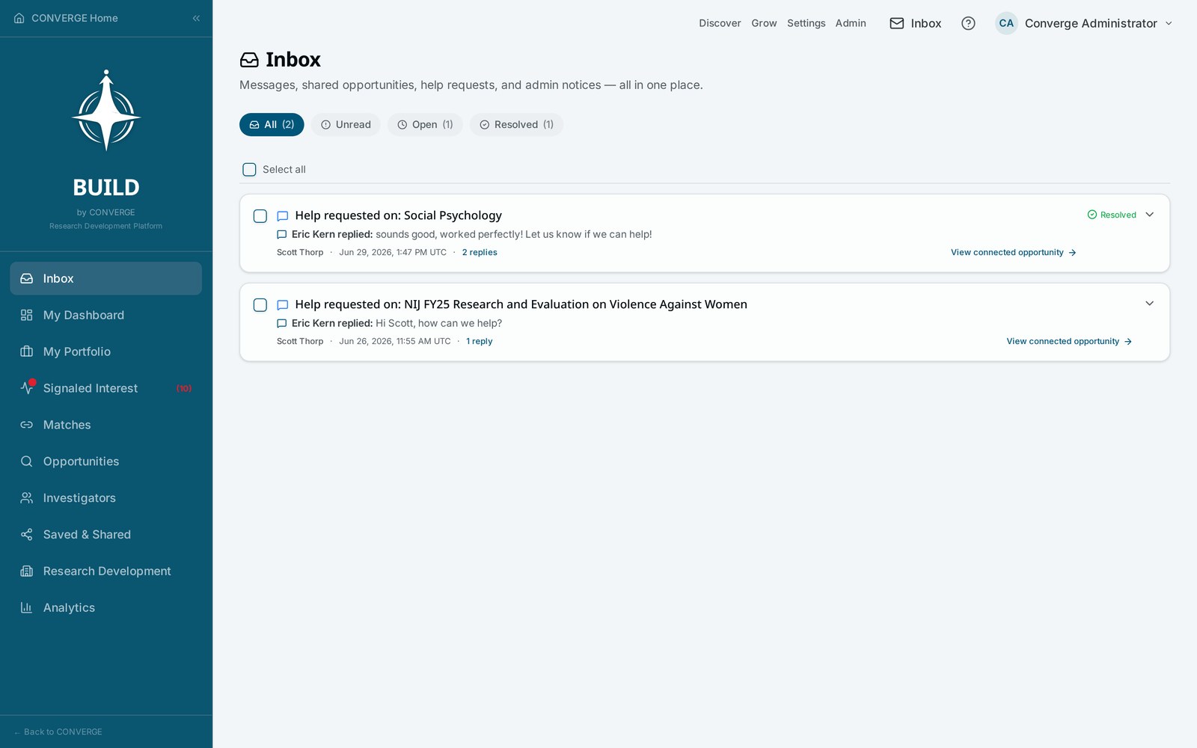Viewport: 1197px width, 748px height.
Task: Click the Research Development building icon
Action: pyautogui.click(x=27, y=571)
